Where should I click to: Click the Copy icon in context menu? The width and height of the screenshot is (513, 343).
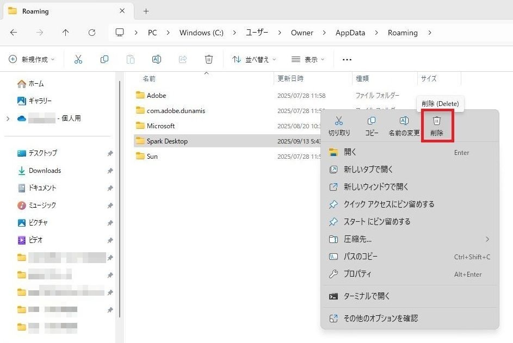(372, 121)
